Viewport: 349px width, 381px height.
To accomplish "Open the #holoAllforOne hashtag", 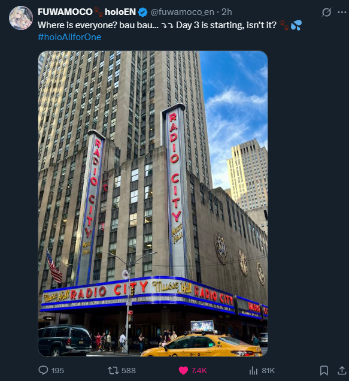I will click(x=69, y=37).
